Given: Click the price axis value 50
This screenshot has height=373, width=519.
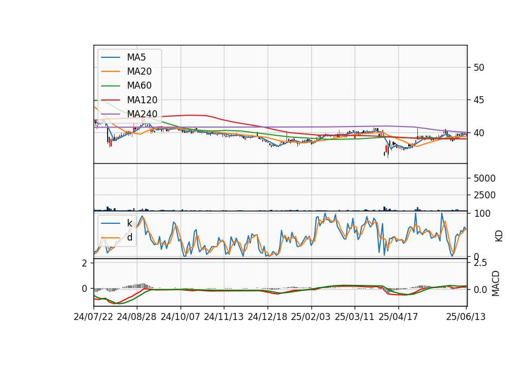Looking at the screenshot, I should (478, 68).
